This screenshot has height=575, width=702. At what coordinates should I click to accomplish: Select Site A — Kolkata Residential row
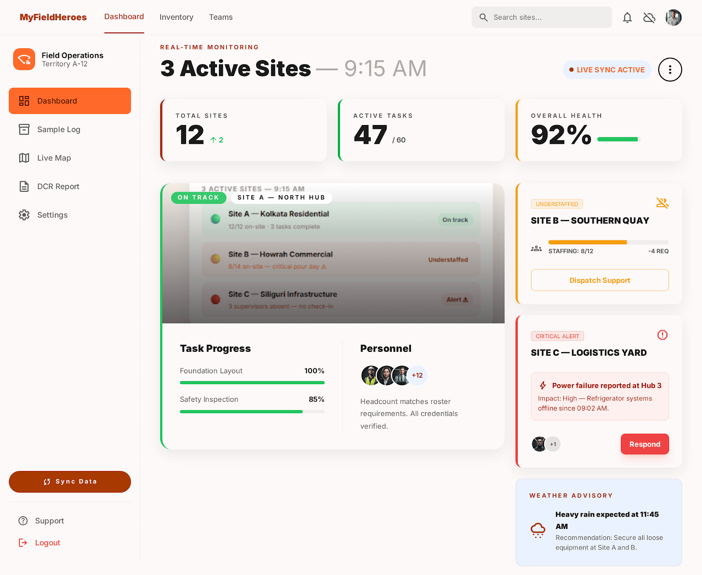point(341,220)
